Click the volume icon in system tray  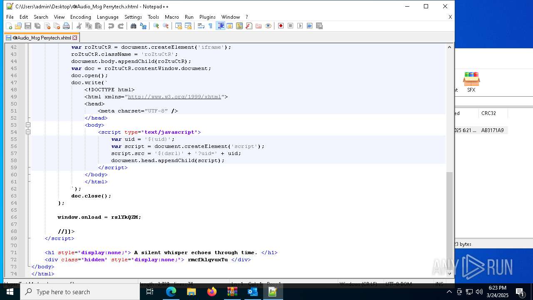479,292
